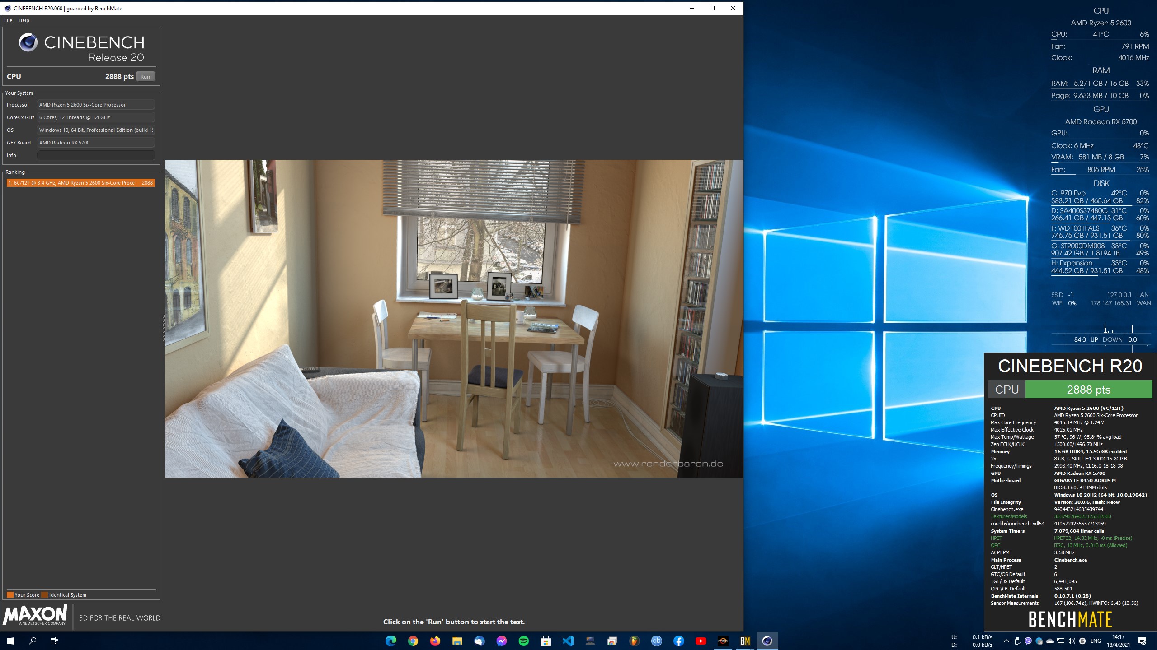The width and height of the screenshot is (1157, 650).
Task: Launch Microsoft Edge from taskbar
Action: click(390, 641)
